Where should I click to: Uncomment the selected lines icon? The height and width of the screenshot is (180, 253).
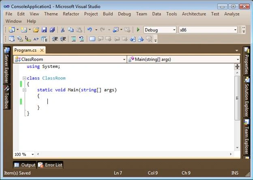coord(81,39)
